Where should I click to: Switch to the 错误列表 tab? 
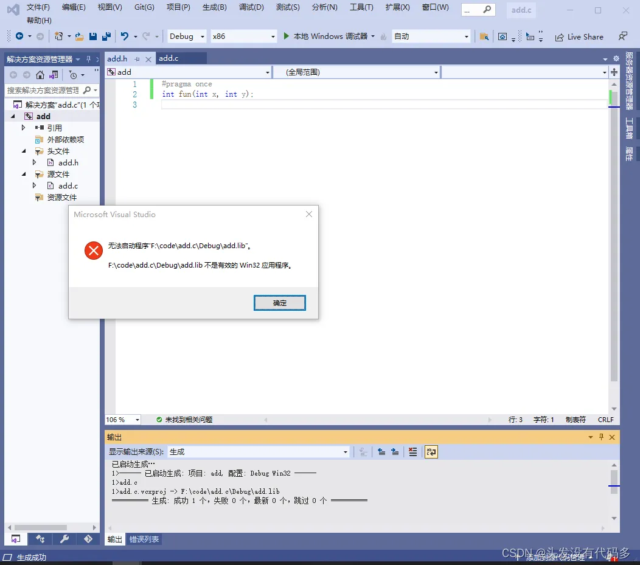(144, 539)
